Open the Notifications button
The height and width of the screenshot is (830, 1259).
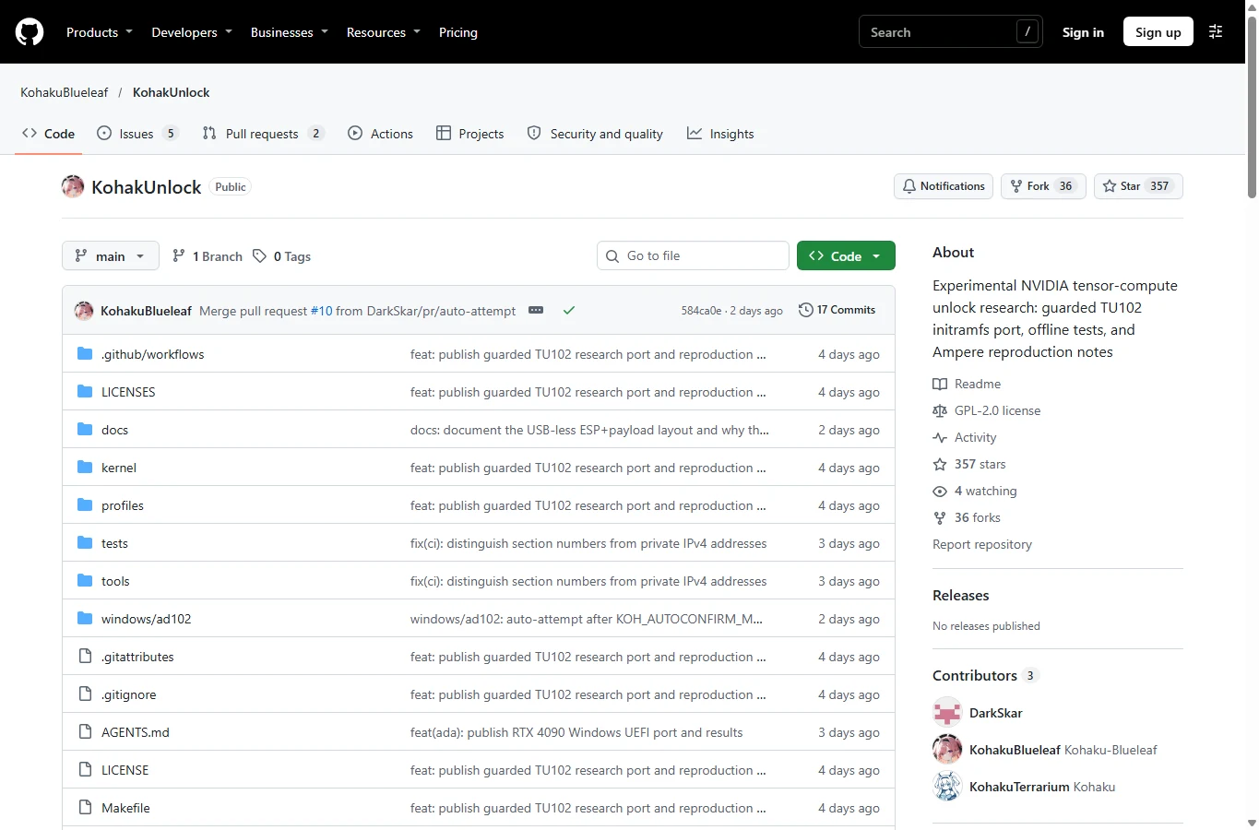pos(944,186)
